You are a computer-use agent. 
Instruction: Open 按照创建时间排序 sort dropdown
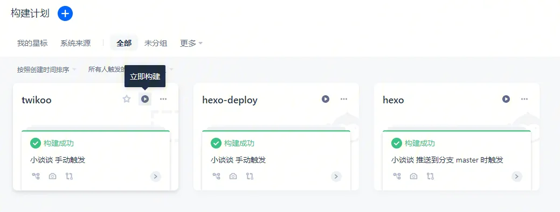[46, 69]
